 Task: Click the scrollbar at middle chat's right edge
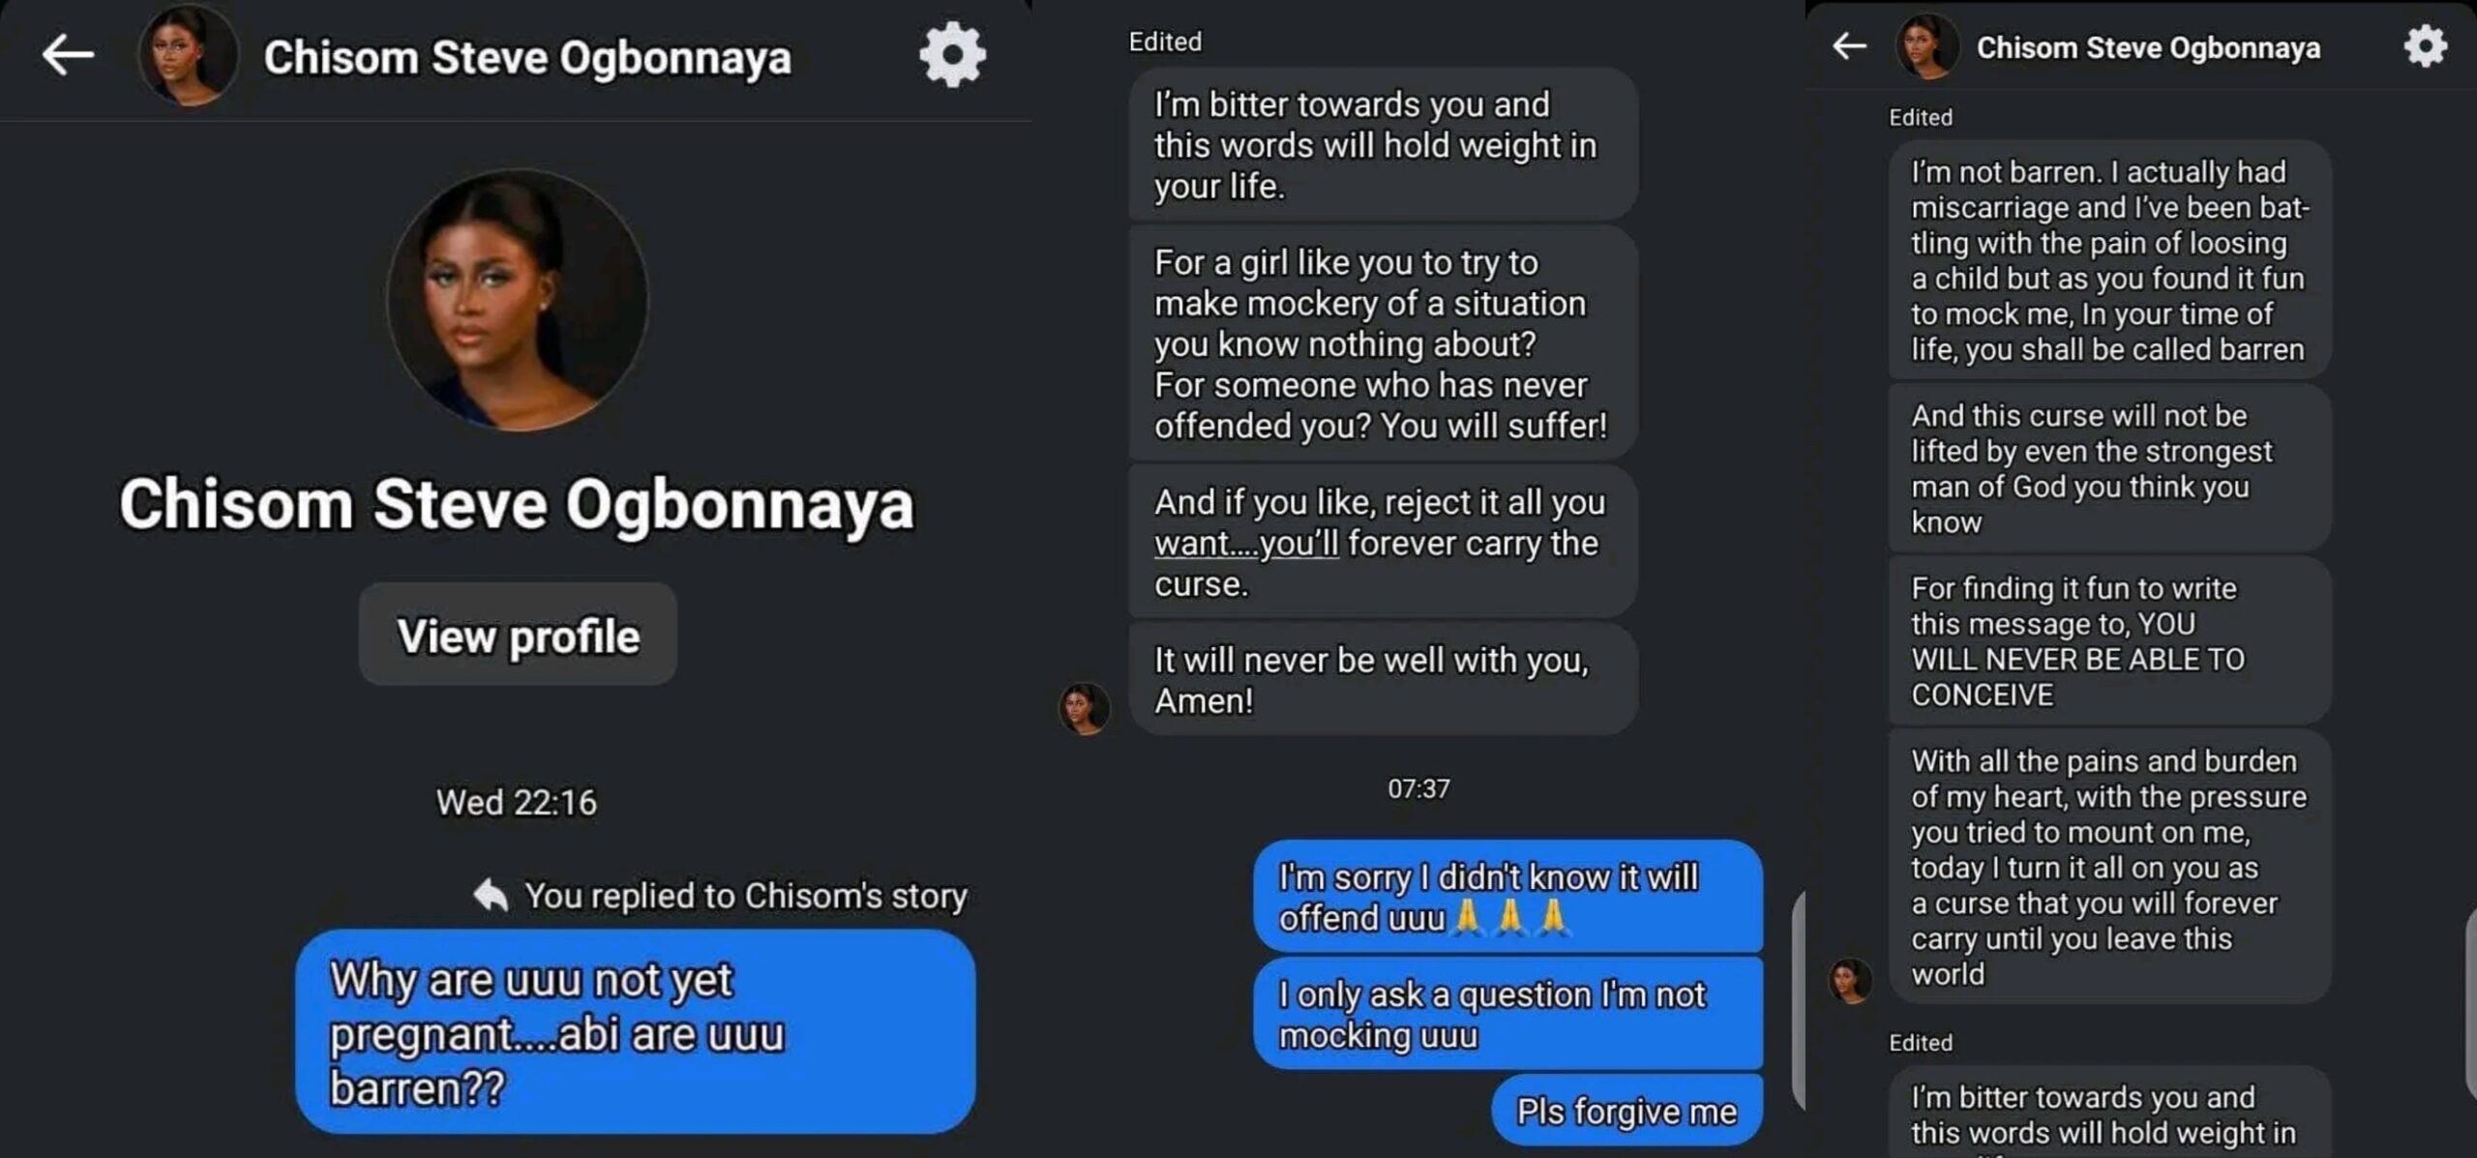tap(1798, 999)
